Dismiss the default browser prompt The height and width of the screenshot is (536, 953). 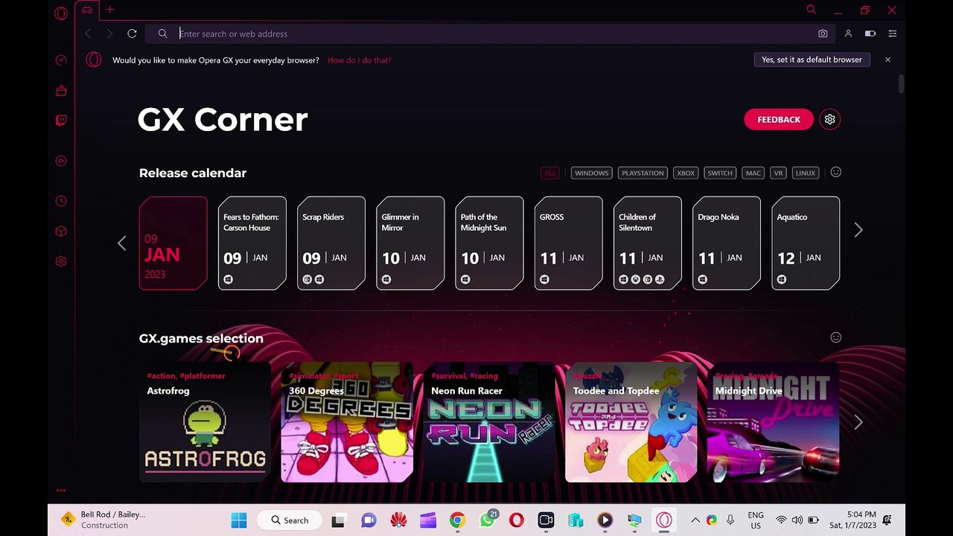coord(887,60)
